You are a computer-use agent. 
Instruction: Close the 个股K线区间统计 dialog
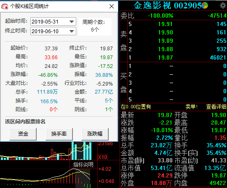112,6
